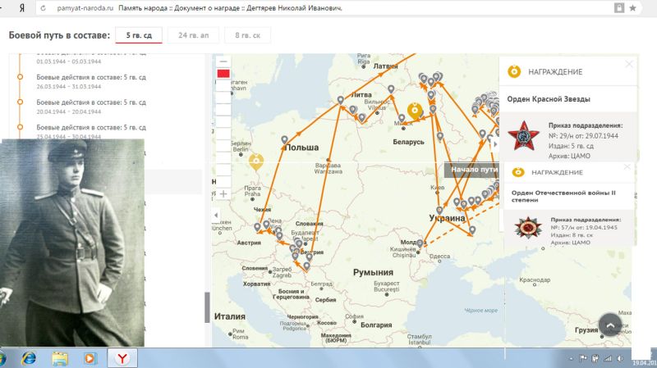Viewport: 657px width, 368px height.
Task: Click the gray location pin in Poland
Action: coord(284,140)
